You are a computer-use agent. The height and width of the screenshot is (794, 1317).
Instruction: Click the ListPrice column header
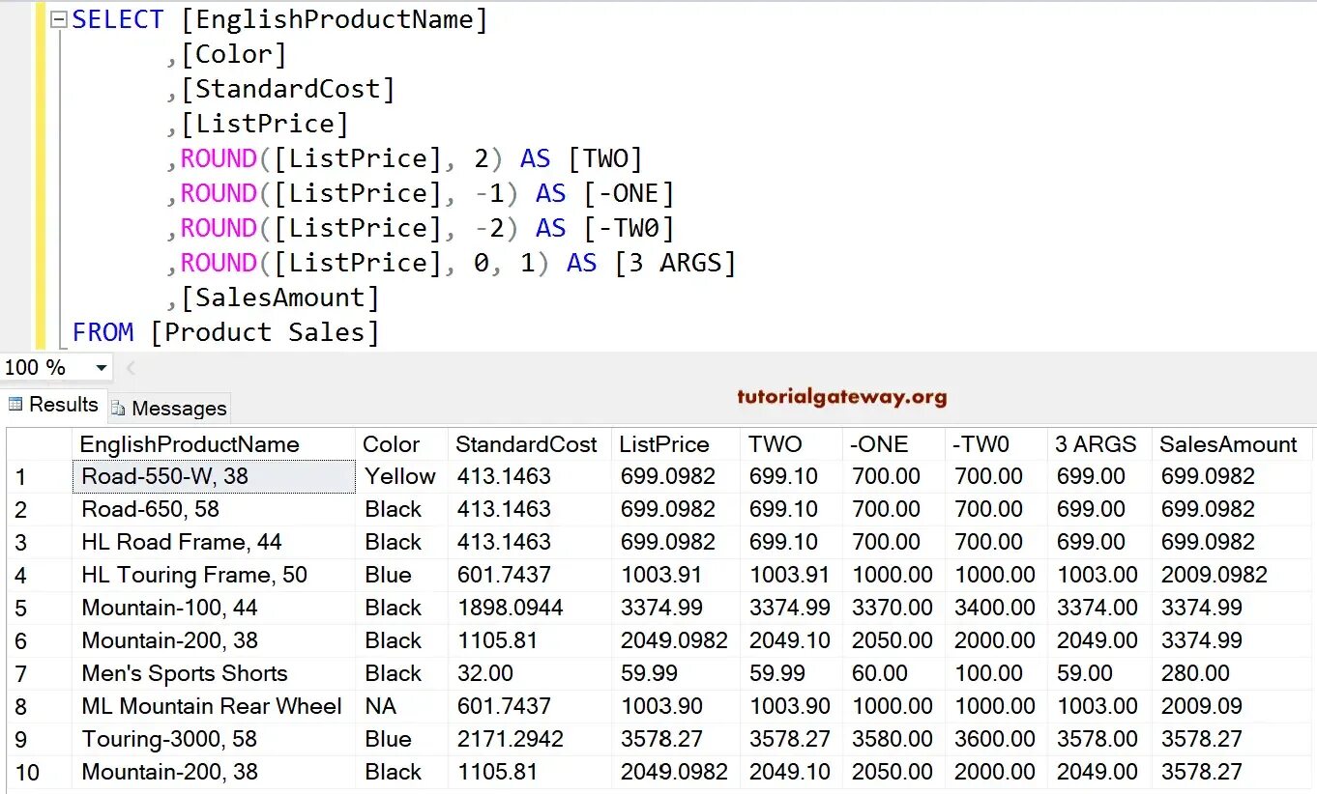tap(676, 444)
